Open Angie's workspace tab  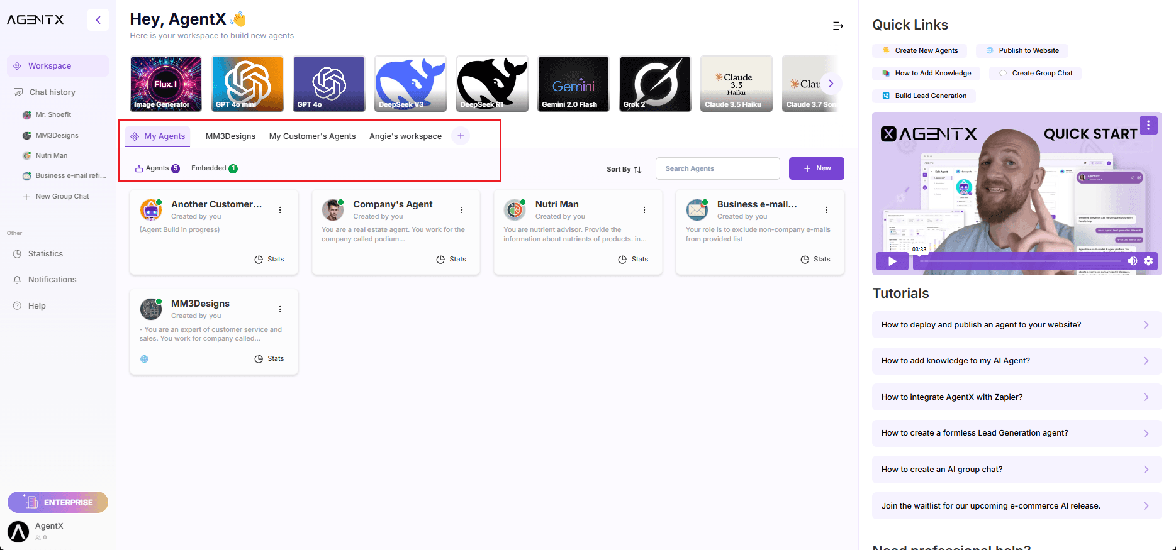[406, 136]
